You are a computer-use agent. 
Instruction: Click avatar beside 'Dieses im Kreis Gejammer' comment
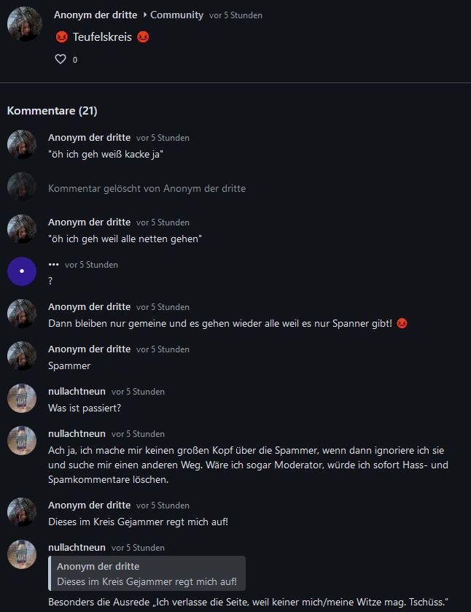pos(22,512)
